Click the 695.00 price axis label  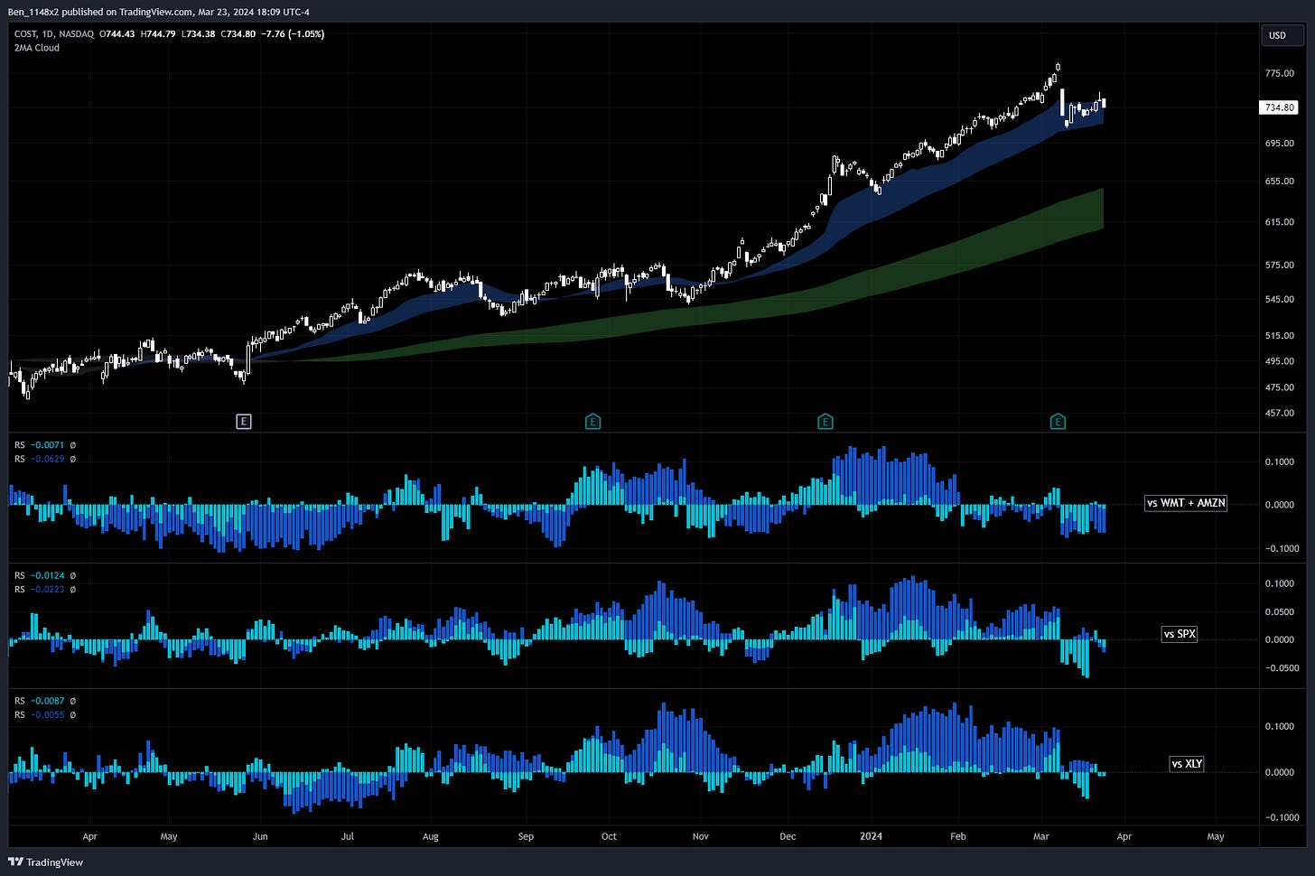coord(1280,143)
